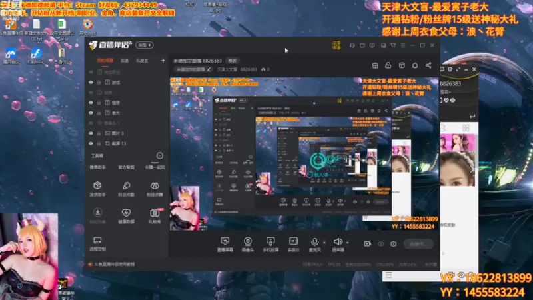The image size is (533, 300).
Task: Switch to the 双击 scene tab
Action: coord(125,61)
